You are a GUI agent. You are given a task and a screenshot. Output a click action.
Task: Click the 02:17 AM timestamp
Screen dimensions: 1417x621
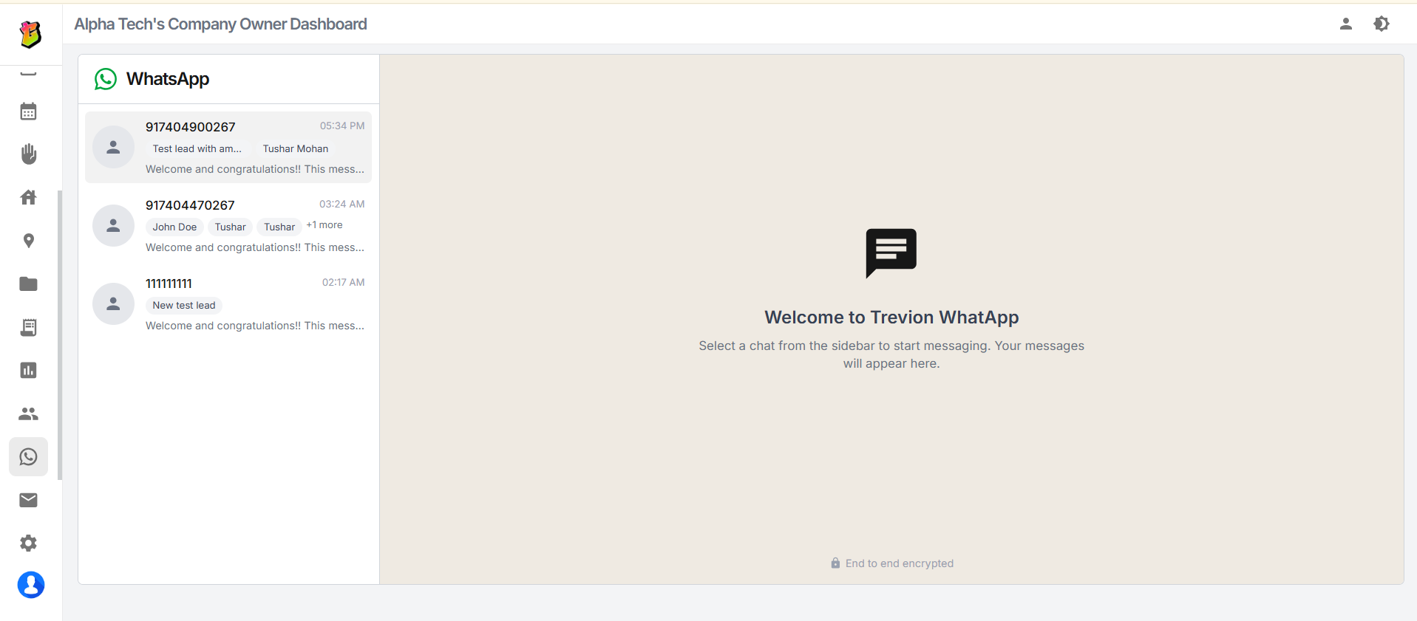coord(343,283)
